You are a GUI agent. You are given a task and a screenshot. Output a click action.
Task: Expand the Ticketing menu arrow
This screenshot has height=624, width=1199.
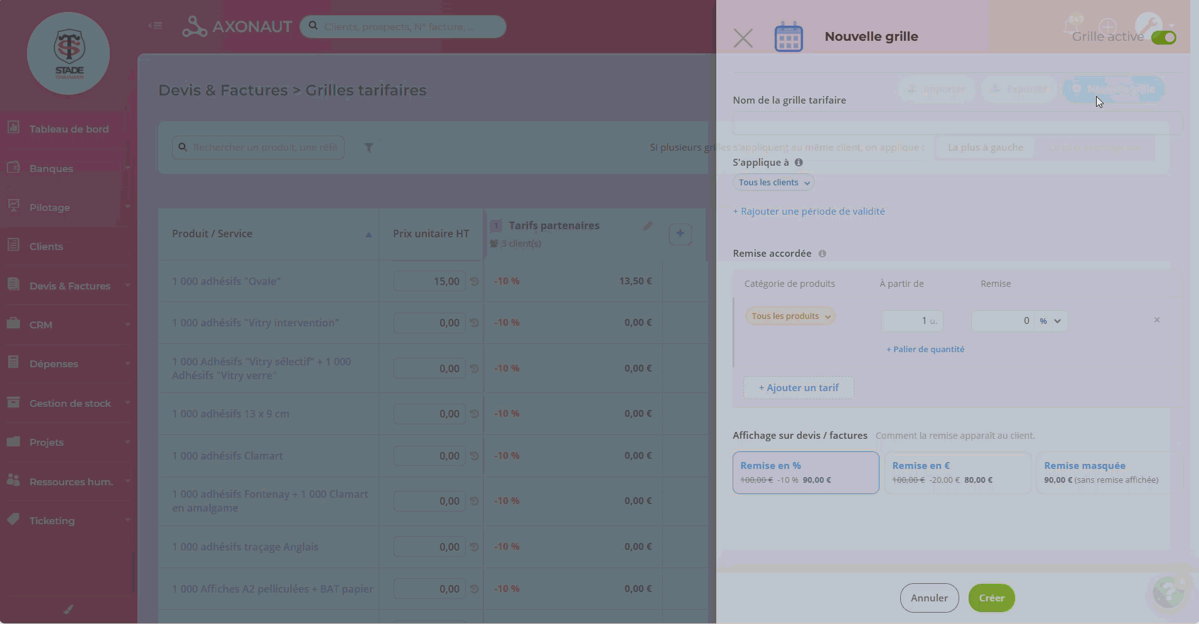pyautogui.click(x=127, y=520)
